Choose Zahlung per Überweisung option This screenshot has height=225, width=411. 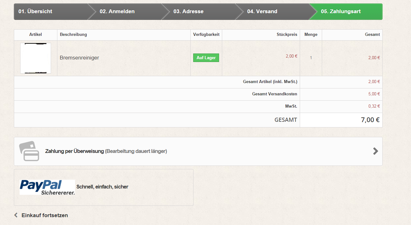click(198, 151)
